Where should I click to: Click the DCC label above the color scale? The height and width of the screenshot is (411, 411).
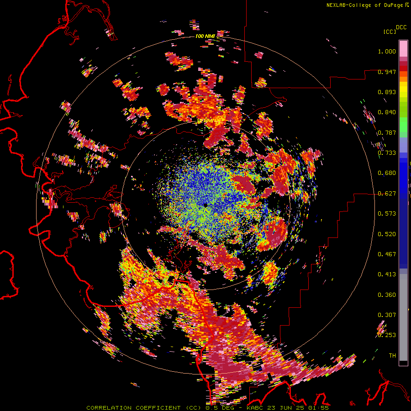point(401,27)
